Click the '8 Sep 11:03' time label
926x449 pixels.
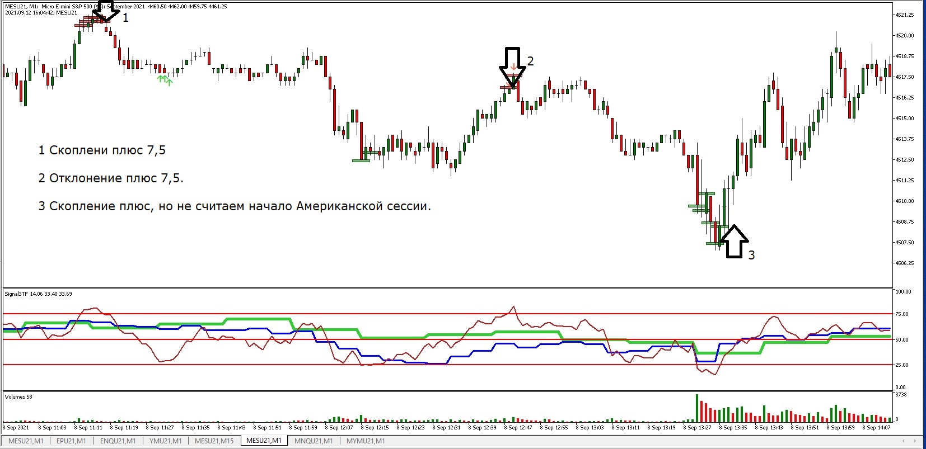[x=53, y=428]
